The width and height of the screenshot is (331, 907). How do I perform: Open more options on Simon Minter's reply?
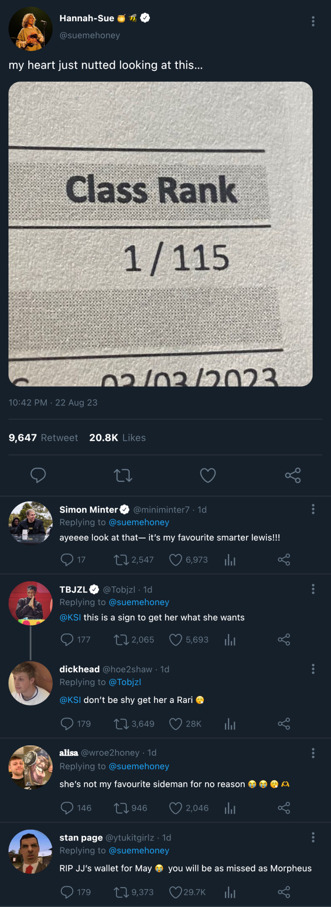click(x=313, y=509)
